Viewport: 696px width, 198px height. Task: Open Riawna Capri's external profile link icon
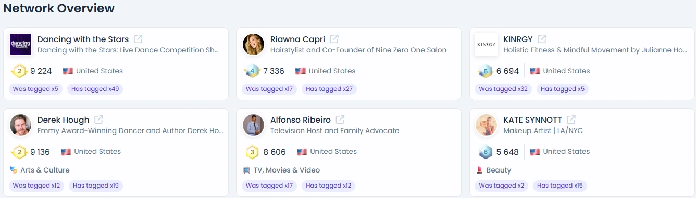coord(334,39)
